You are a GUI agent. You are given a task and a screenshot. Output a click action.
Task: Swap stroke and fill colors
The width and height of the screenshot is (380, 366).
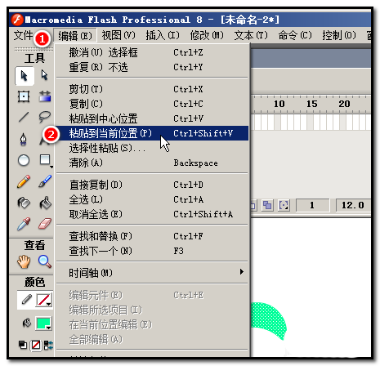[48, 346]
